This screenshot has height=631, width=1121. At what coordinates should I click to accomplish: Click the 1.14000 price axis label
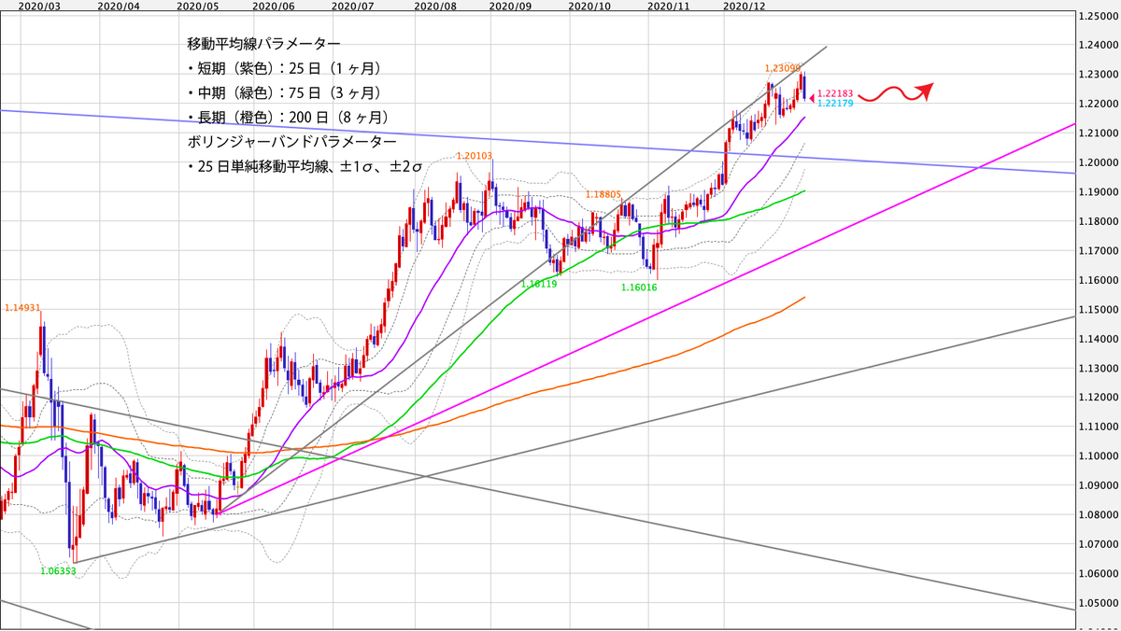[x=1098, y=340]
